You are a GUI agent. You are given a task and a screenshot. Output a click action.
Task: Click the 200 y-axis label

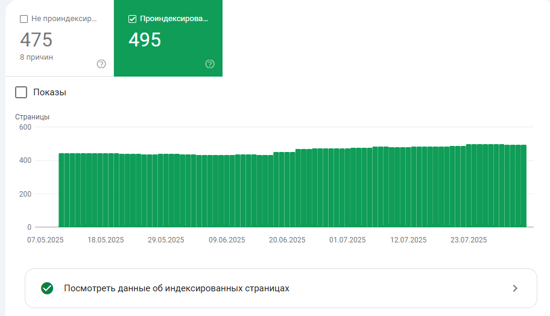click(25, 194)
